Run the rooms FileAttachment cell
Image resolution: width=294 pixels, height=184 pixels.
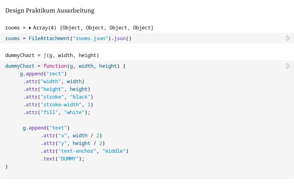pos(288,38)
